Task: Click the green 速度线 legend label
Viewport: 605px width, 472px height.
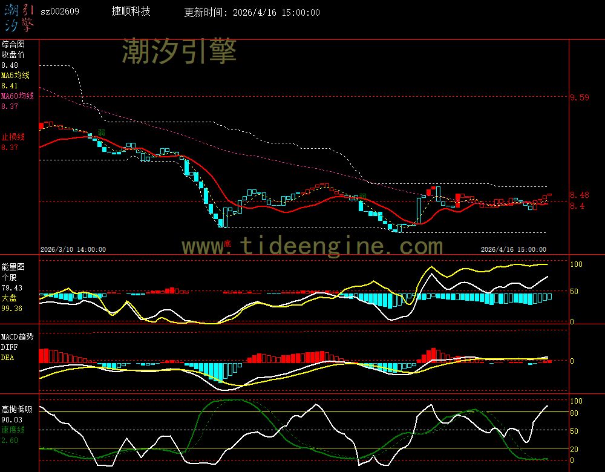Action: (x=13, y=430)
